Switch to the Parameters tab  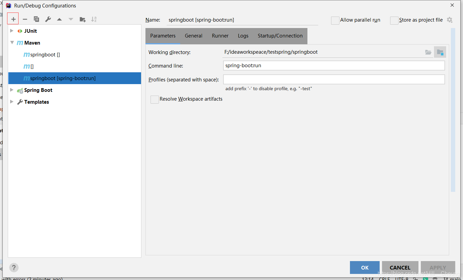point(163,36)
